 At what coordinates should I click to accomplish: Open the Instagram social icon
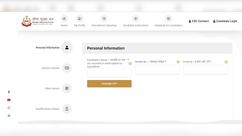point(9,108)
